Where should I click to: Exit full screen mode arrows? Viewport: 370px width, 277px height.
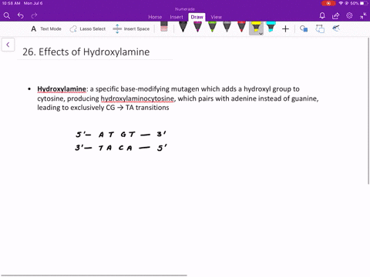coord(363,16)
